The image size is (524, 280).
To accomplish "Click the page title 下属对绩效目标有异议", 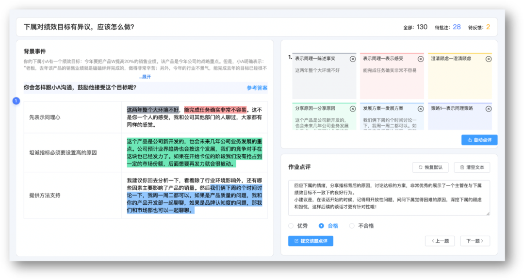I will point(79,27).
